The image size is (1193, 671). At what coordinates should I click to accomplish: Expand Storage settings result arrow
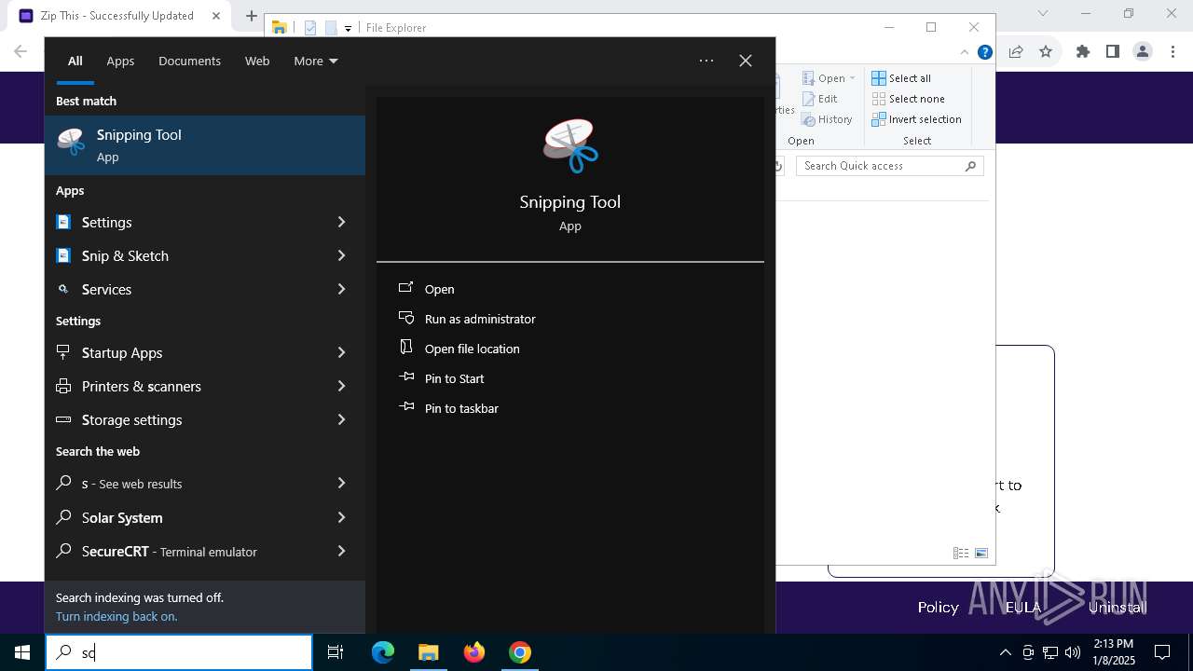[341, 419]
